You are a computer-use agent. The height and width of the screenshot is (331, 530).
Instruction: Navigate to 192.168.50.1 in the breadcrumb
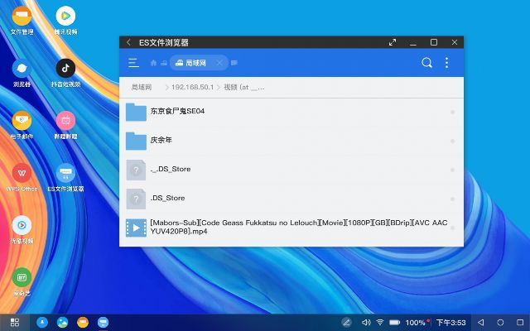pos(192,87)
